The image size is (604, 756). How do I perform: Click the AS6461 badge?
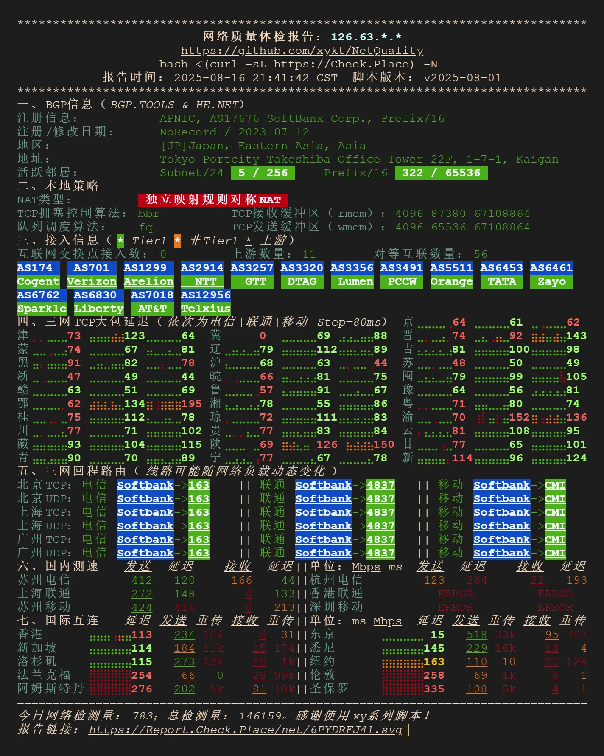point(551,268)
